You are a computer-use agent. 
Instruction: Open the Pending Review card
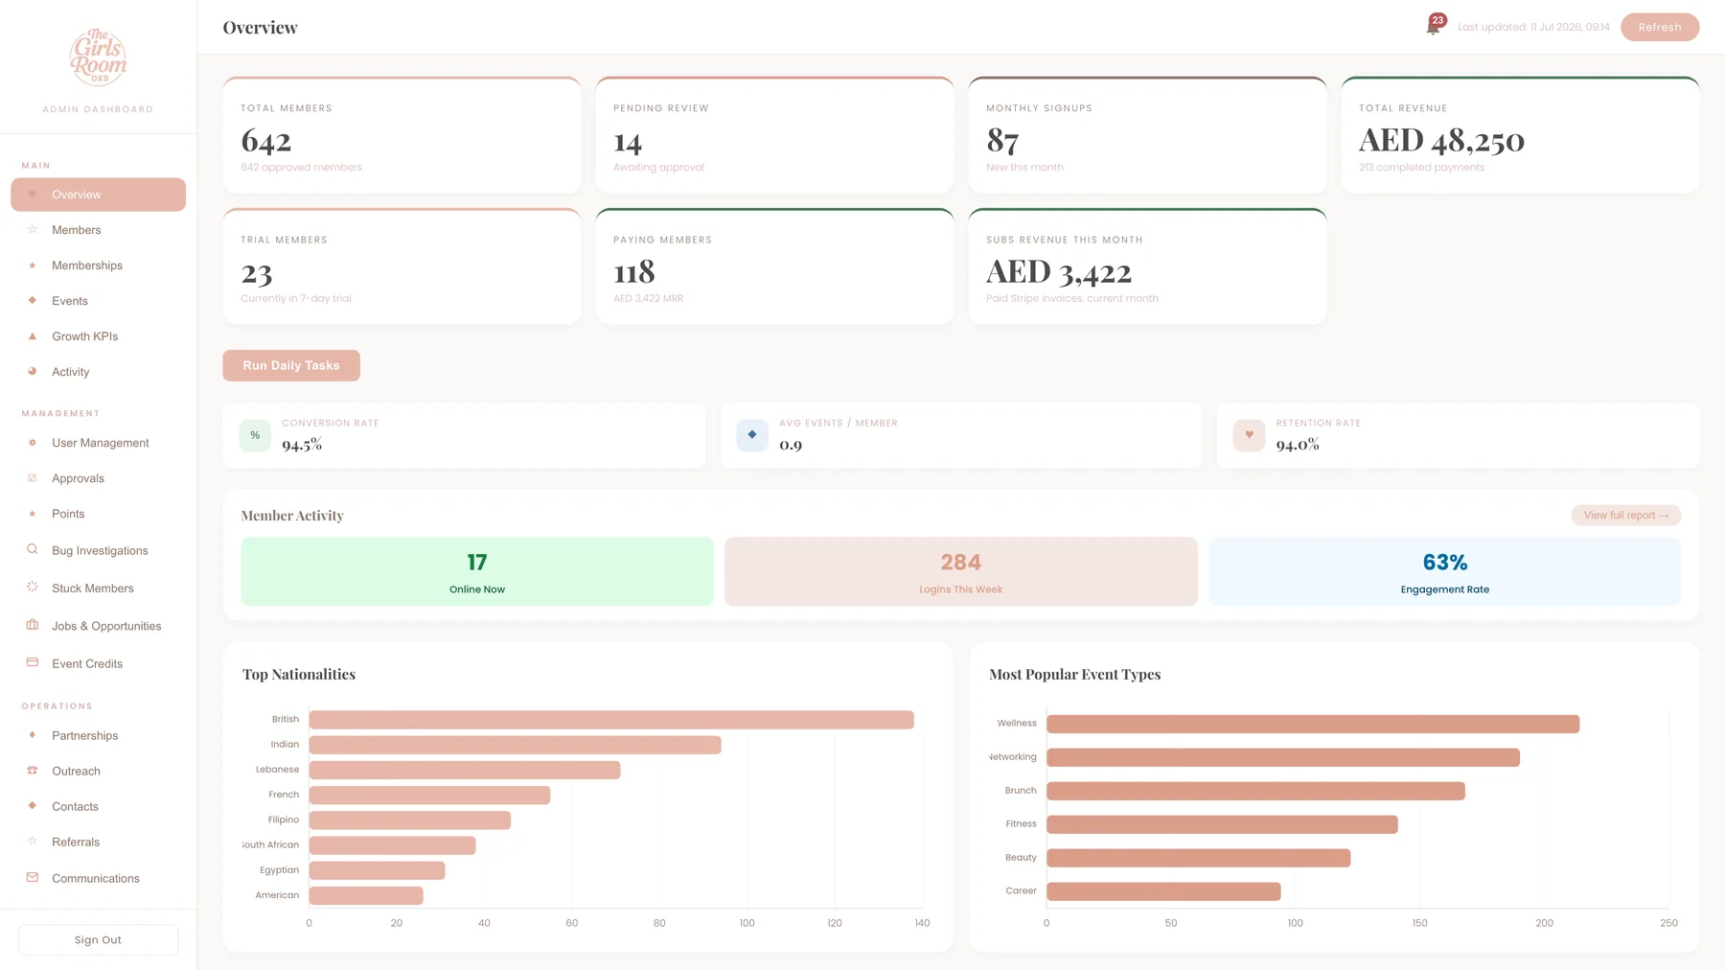(775, 135)
